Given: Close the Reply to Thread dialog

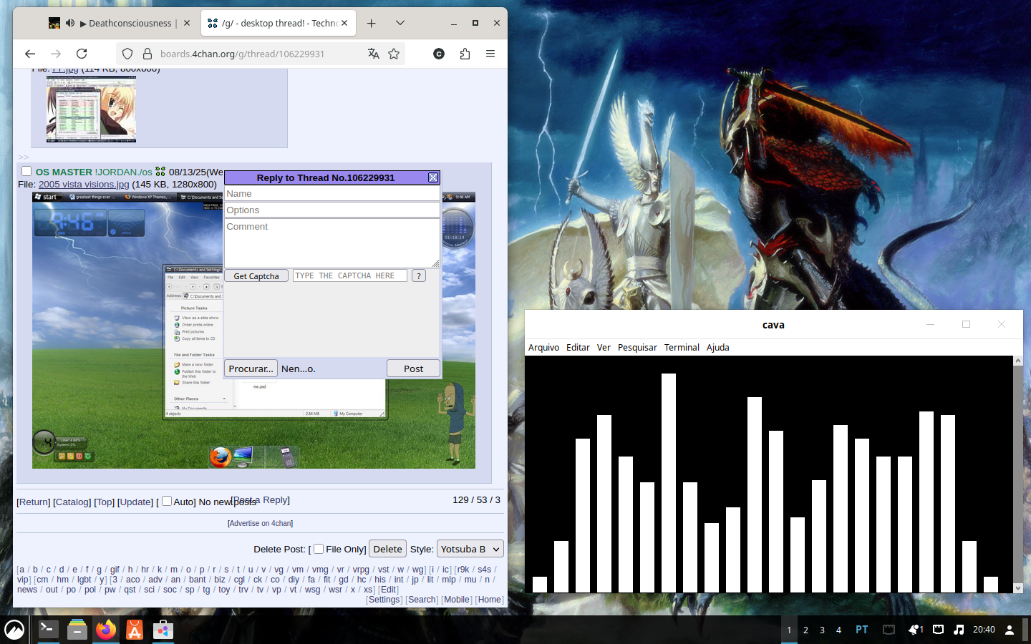Looking at the screenshot, I should [433, 177].
